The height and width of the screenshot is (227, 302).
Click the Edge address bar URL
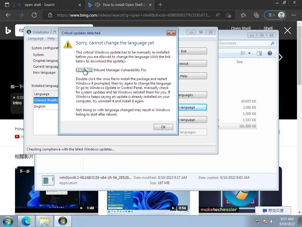[x=134, y=15]
